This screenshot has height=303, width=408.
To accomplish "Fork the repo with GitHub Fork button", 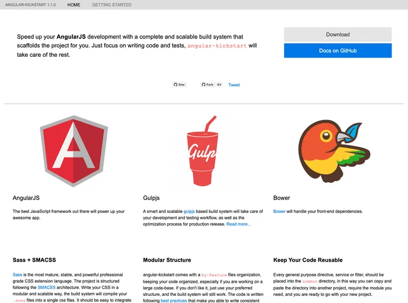I will pyautogui.click(x=208, y=85).
